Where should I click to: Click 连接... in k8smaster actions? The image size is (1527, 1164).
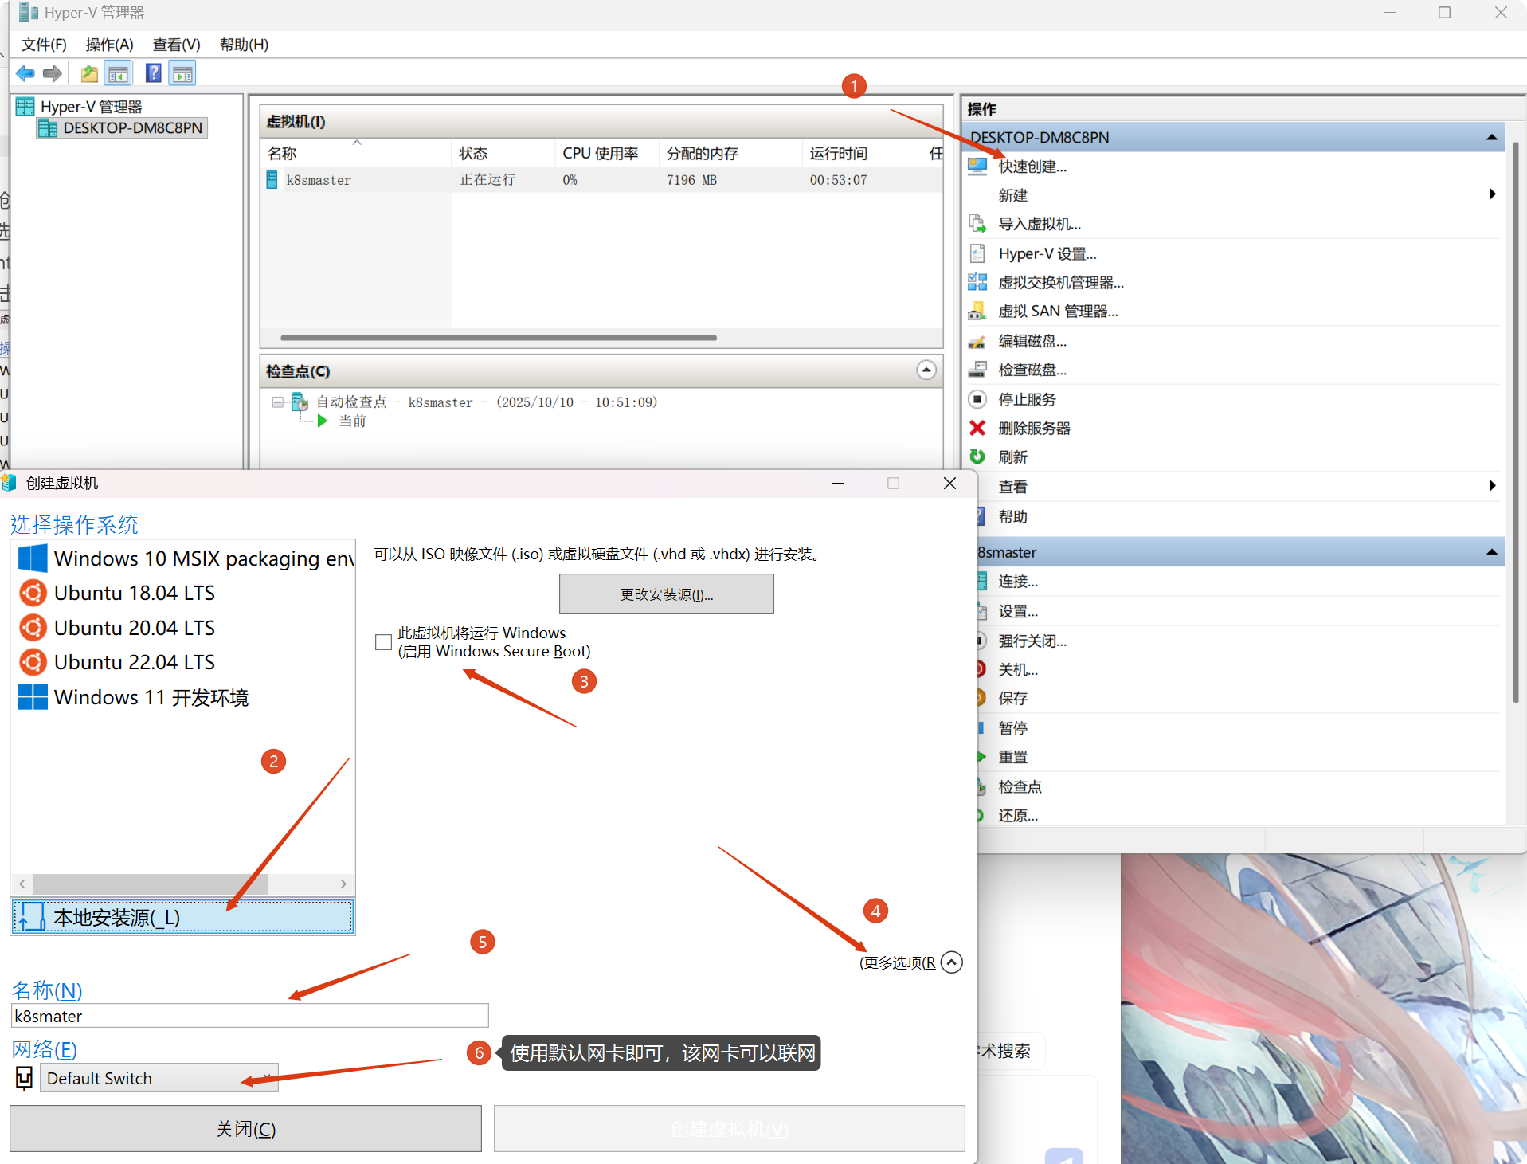pos(1018,582)
